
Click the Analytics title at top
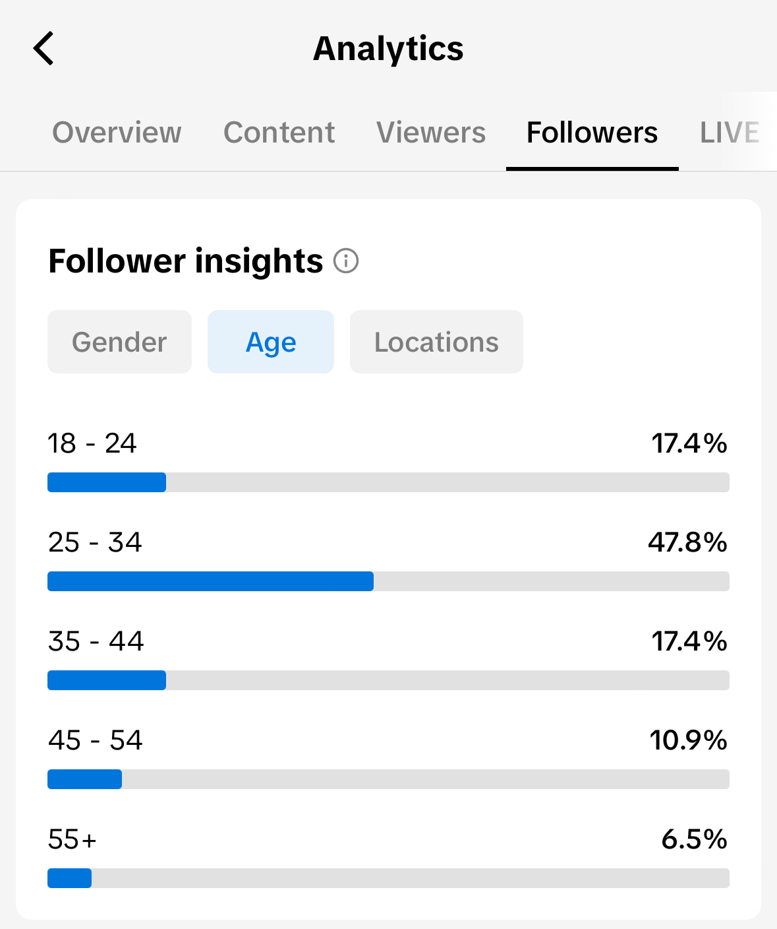388,48
